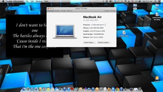Open the System Information menu
The height and width of the screenshot is (92, 163).
15,1
